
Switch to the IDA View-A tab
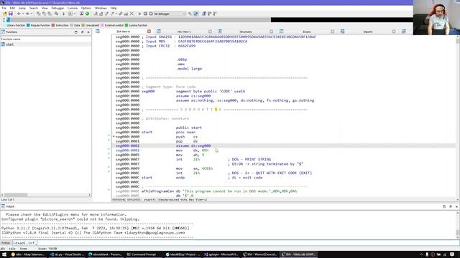124,32
